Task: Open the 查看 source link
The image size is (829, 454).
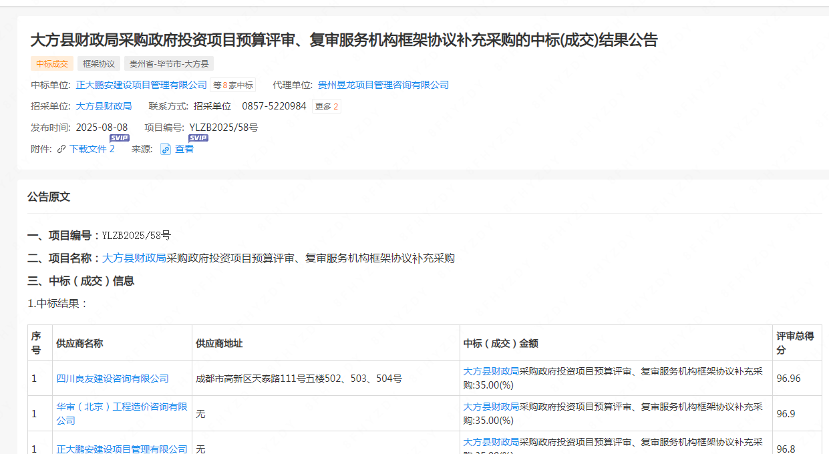Action: click(x=184, y=150)
